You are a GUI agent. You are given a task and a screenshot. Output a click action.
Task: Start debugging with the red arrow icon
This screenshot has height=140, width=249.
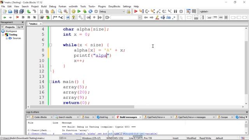(136, 11)
